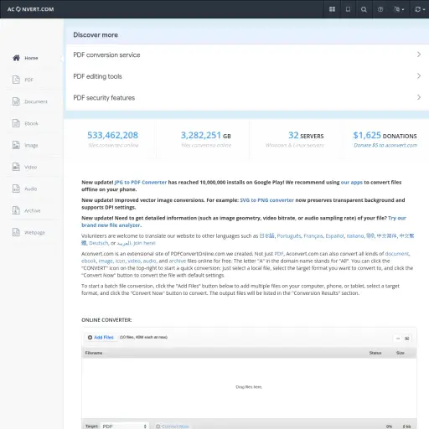Viewport: 429px width, 429px height.
Task: Click the tablet/mobile icon in header
Action: tap(348, 9)
